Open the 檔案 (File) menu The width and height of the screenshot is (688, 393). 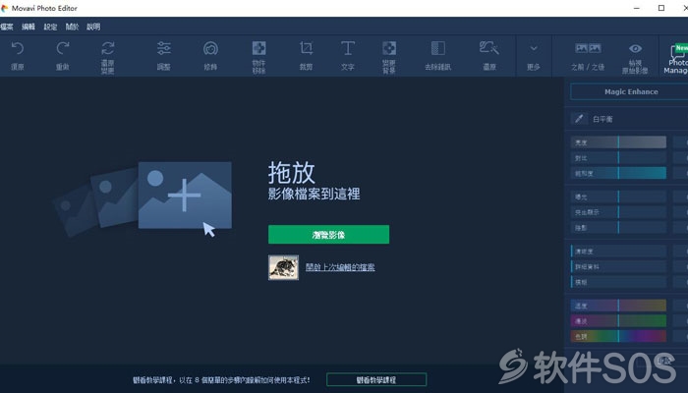pyautogui.click(x=7, y=27)
